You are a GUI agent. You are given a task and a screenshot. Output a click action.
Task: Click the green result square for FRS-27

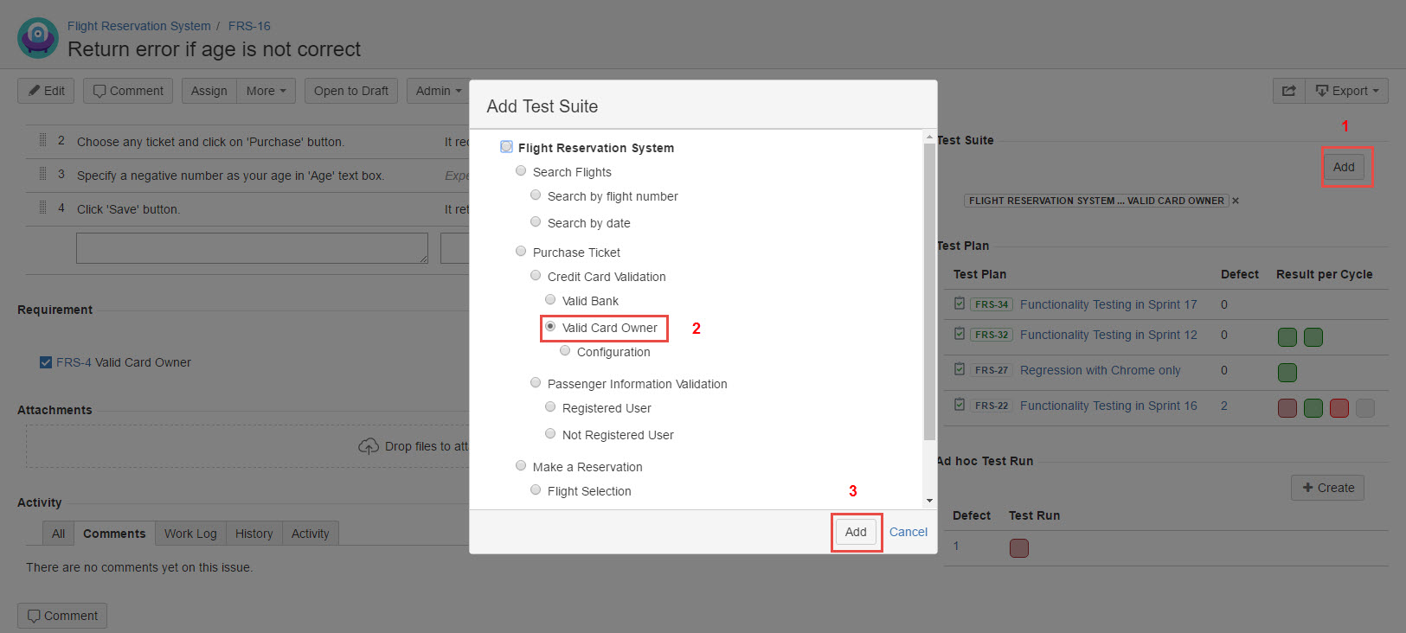(1287, 373)
